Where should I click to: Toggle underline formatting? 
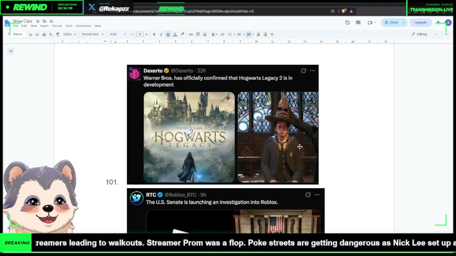[x=168, y=34]
